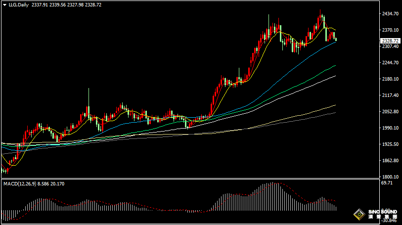
Task: Click the first candle at chart's left edge
Action: tap(3, 170)
